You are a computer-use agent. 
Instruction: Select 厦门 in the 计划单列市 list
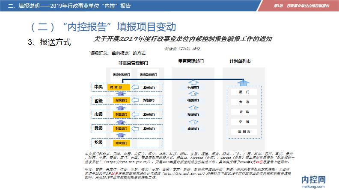click(244, 92)
